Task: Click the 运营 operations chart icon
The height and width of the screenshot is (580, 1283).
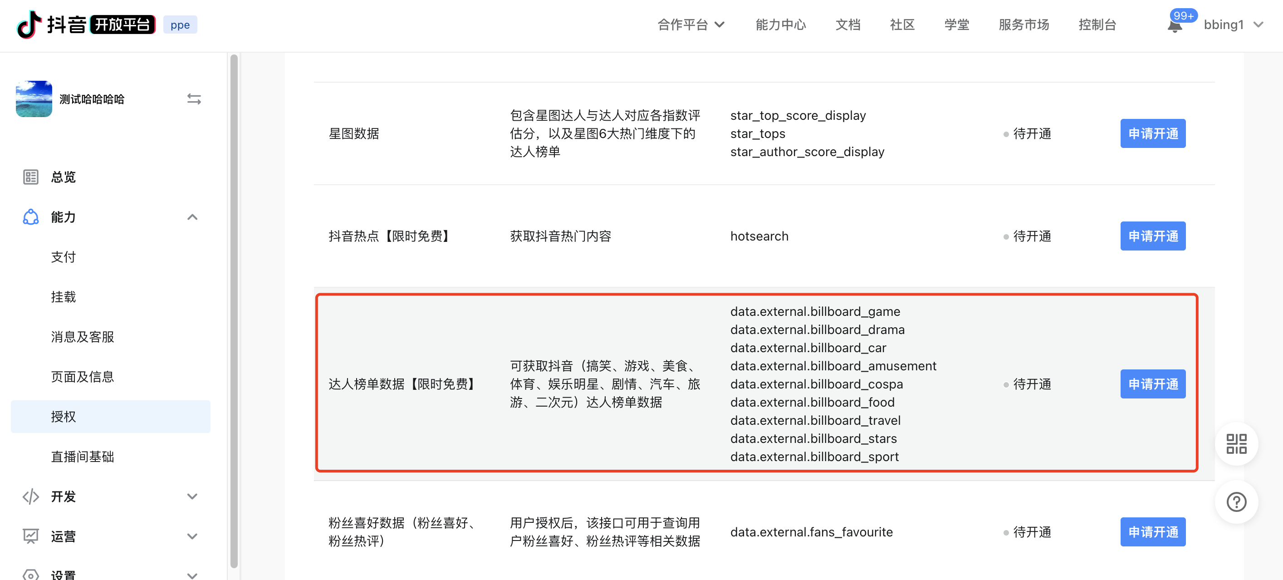Action: 30,536
